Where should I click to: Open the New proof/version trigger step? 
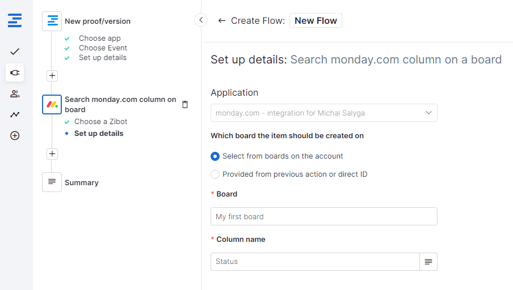[x=97, y=21]
